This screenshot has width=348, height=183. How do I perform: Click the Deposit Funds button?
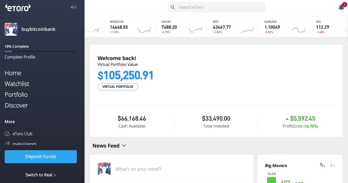tap(41, 157)
